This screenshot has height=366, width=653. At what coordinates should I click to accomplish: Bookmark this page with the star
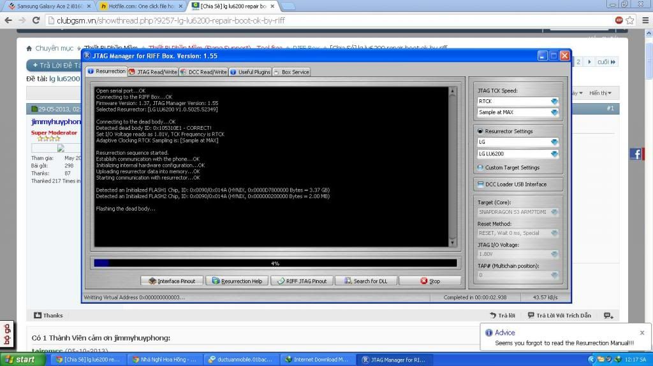(630, 20)
